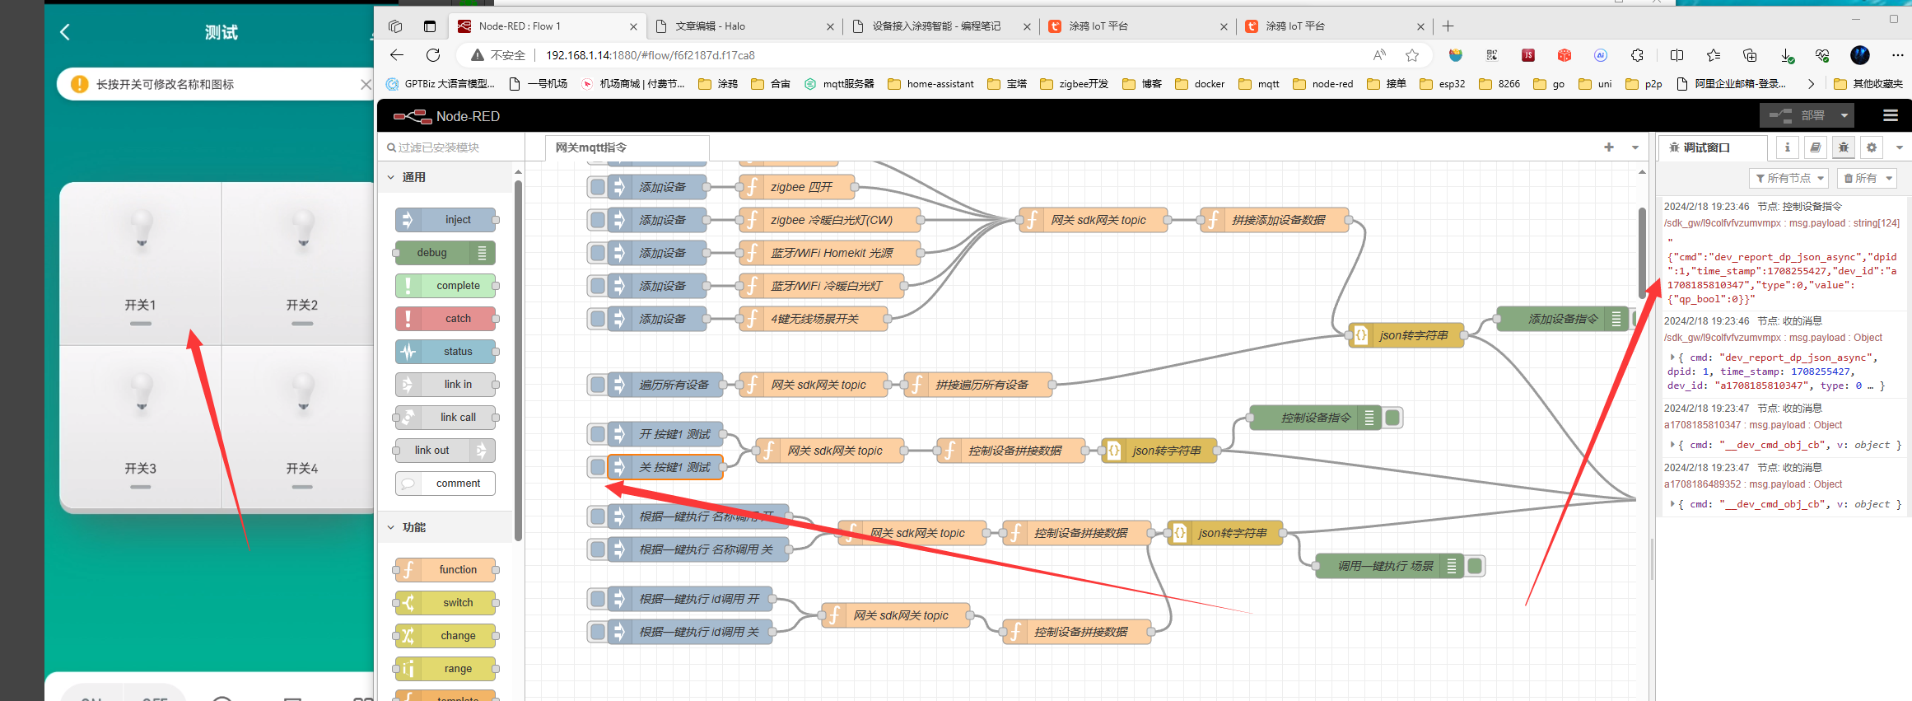
Task: Expand the first 收的消息 object payload
Action: [x=1672, y=358]
